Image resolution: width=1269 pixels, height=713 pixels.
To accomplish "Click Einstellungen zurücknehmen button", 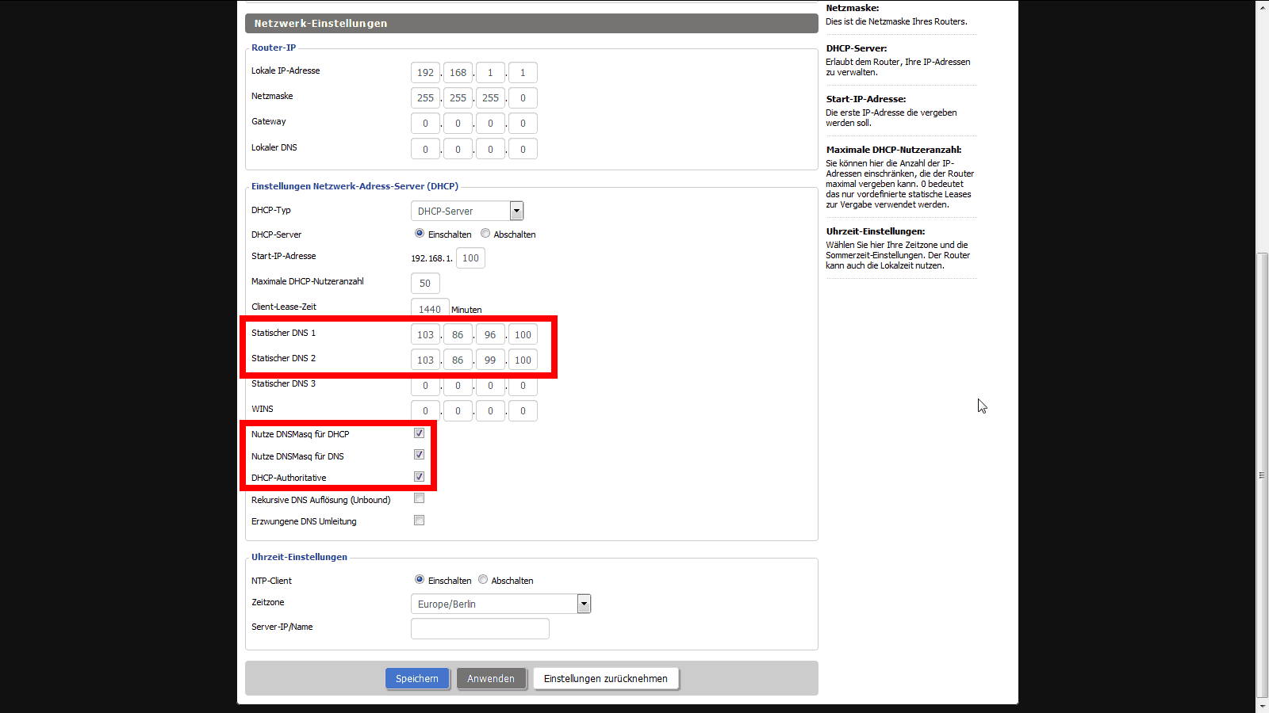I will (x=606, y=679).
